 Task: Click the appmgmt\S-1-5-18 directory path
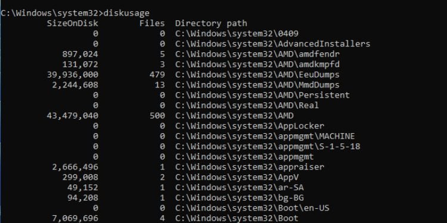(x=268, y=146)
